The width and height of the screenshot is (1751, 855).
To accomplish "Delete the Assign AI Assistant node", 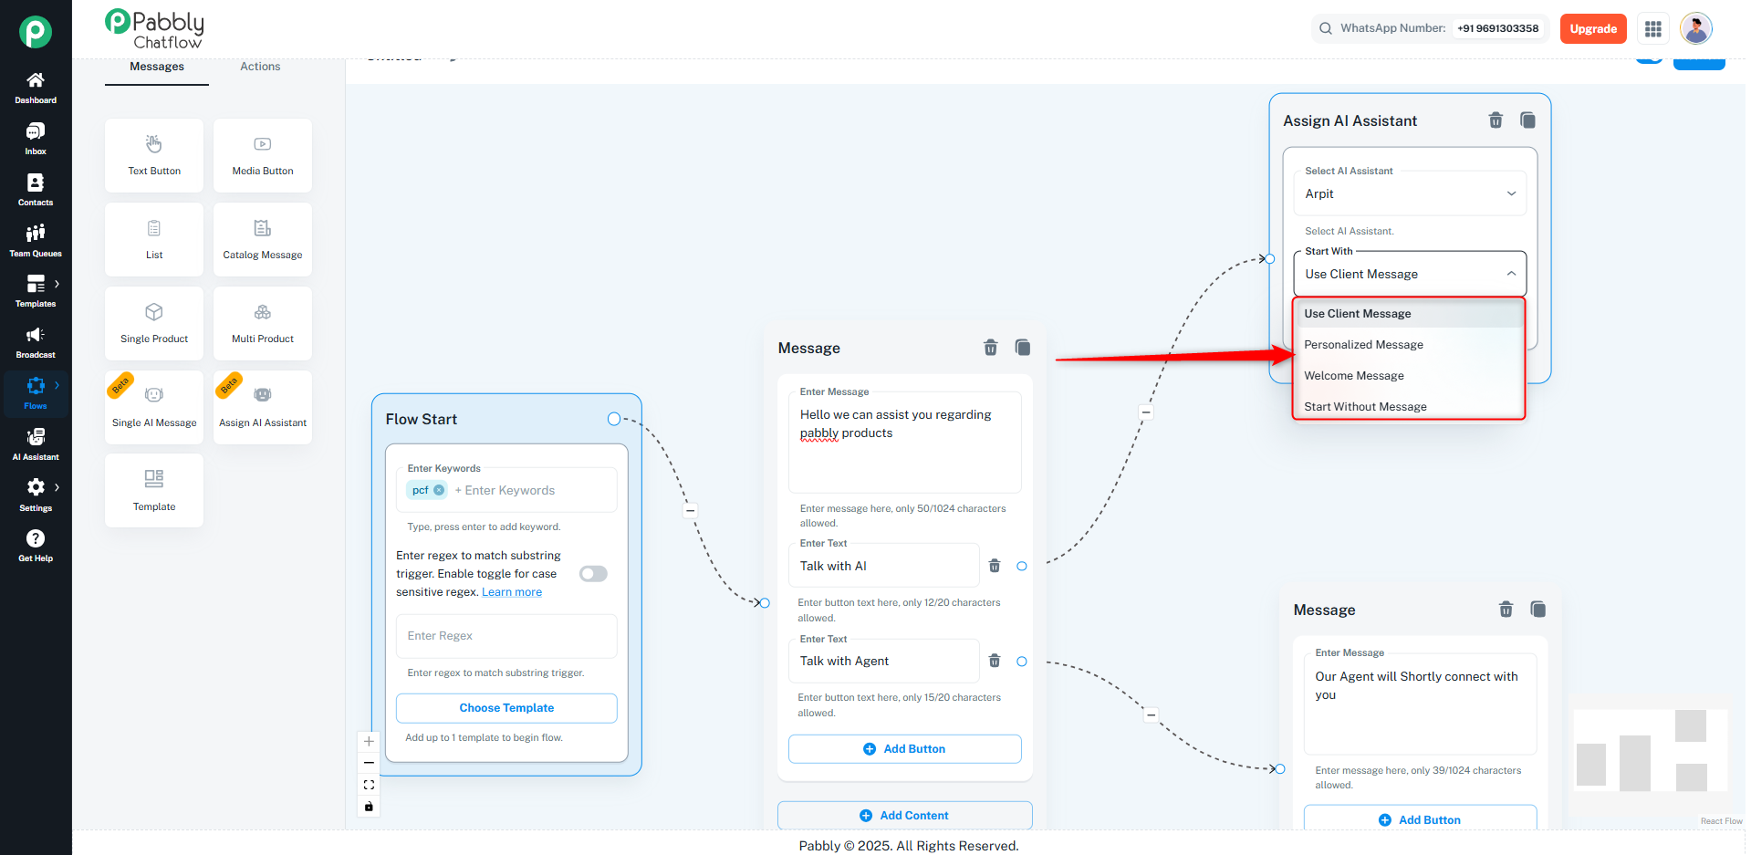I will (1496, 120).
